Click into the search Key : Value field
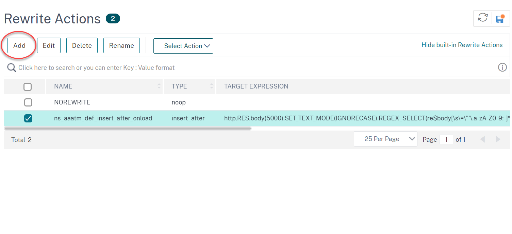 [x=257, y=67]
